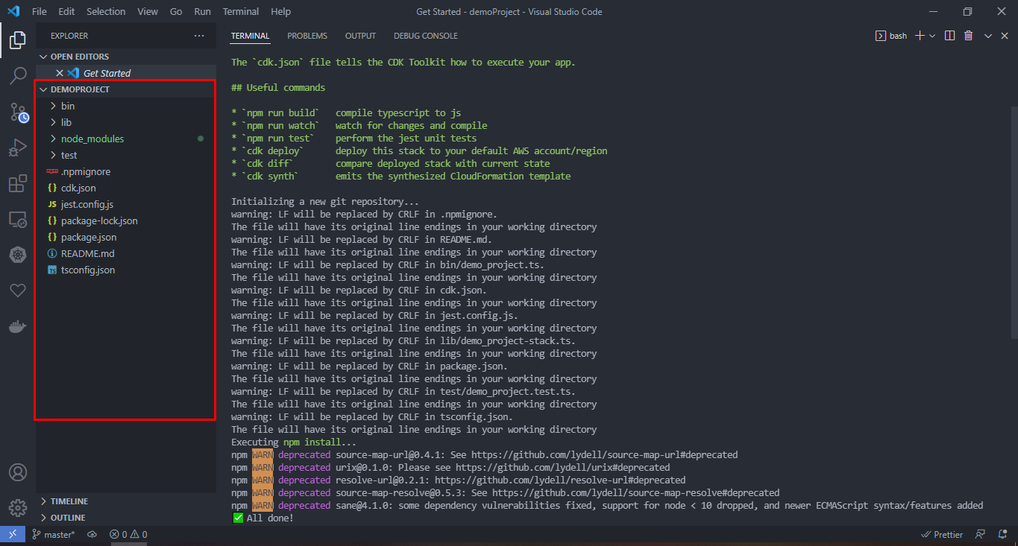Screen dimensions: 1018x546
Task: Kill the active terminal with trash icon
Action: [x=968, y=35]
